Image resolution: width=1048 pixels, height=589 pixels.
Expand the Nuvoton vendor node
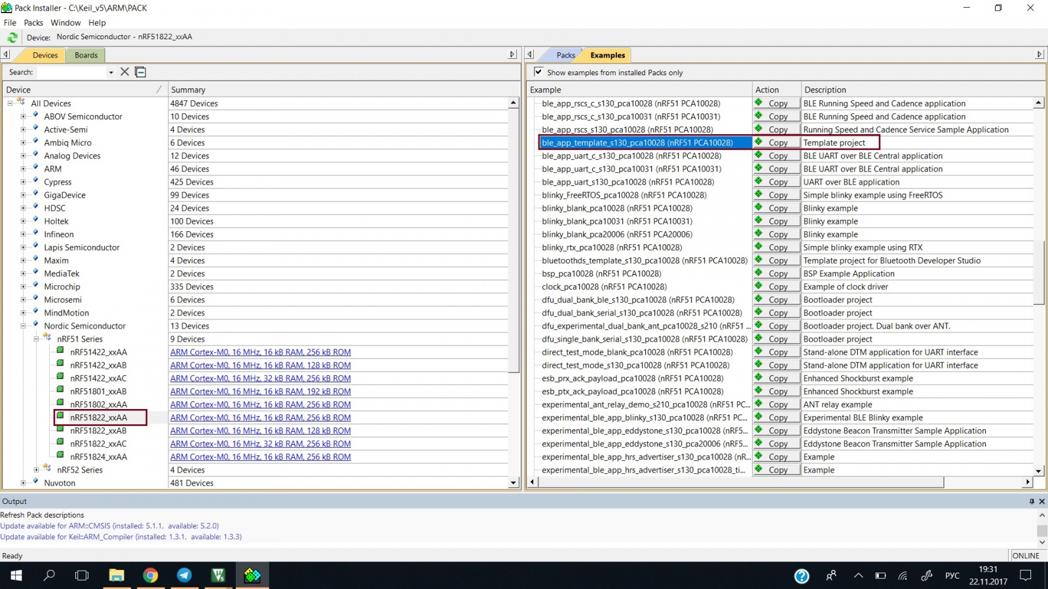pos(23,482)
